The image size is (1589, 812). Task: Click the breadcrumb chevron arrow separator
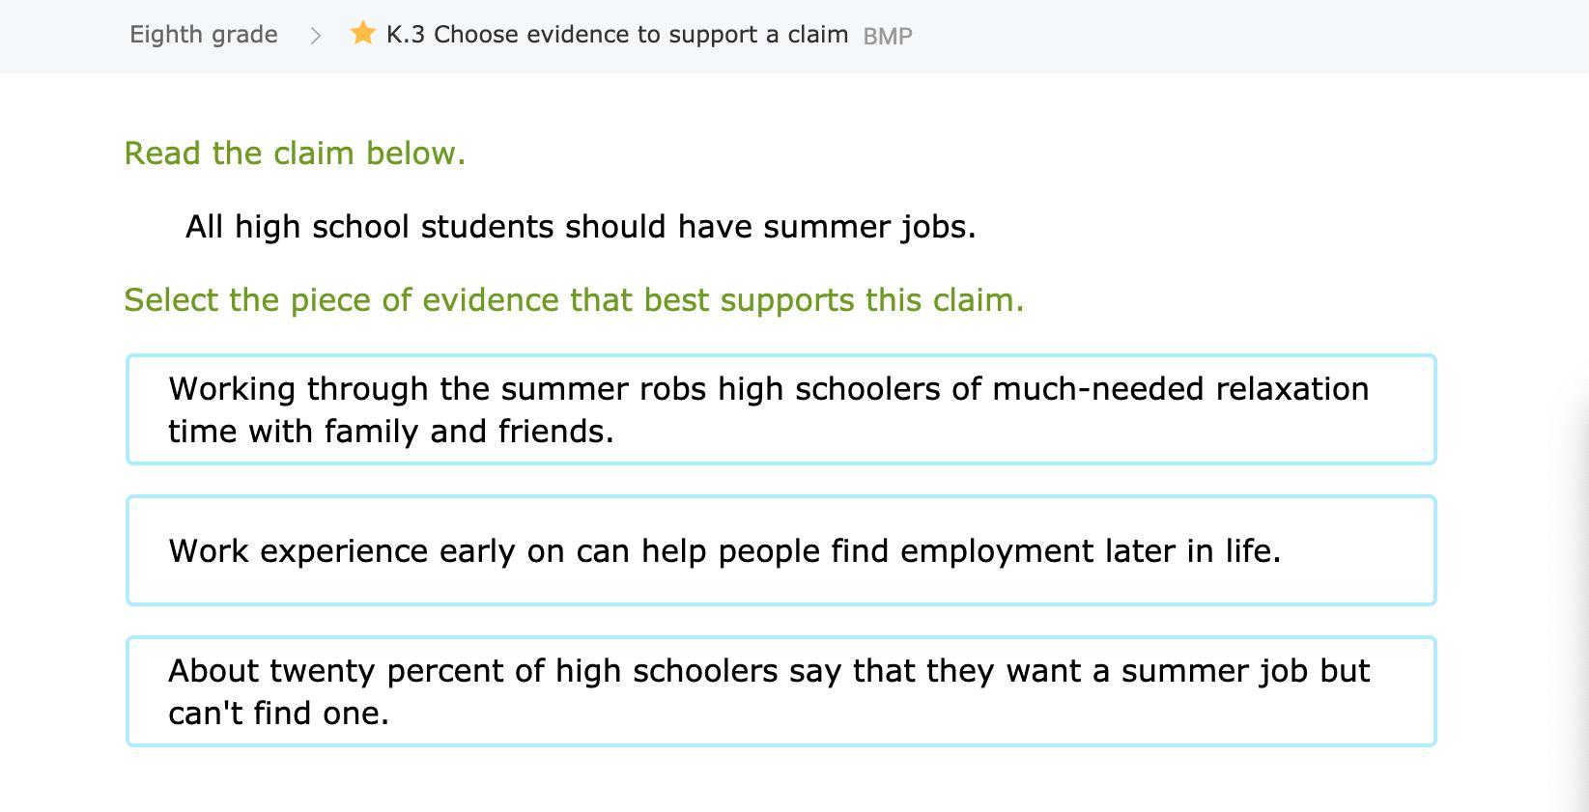click(x=315, y=36)
